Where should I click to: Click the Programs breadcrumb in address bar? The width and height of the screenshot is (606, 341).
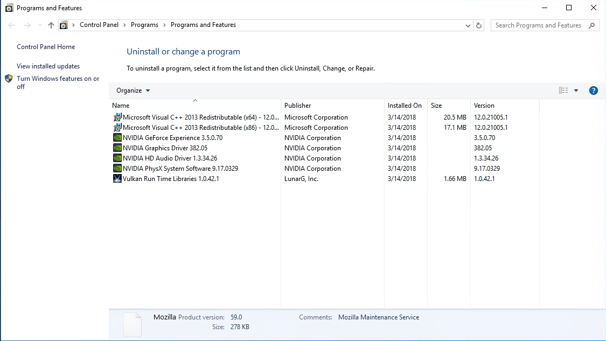(x=144, y=25)
